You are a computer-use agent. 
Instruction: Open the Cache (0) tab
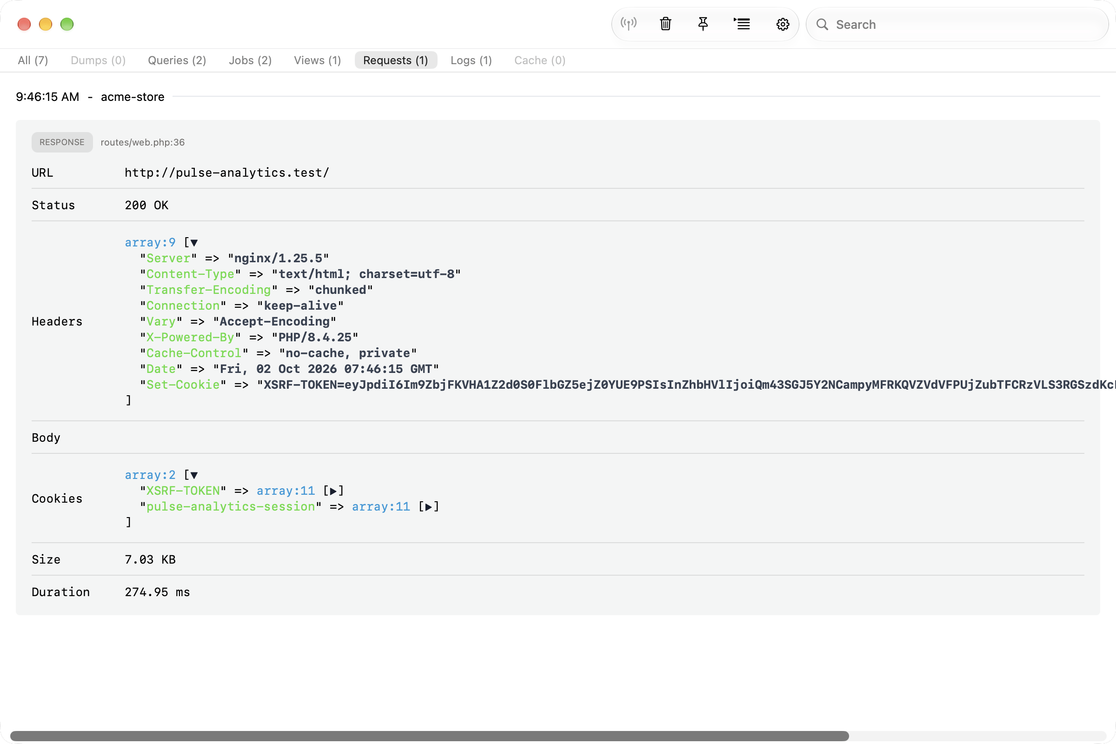tap(540, 60)
